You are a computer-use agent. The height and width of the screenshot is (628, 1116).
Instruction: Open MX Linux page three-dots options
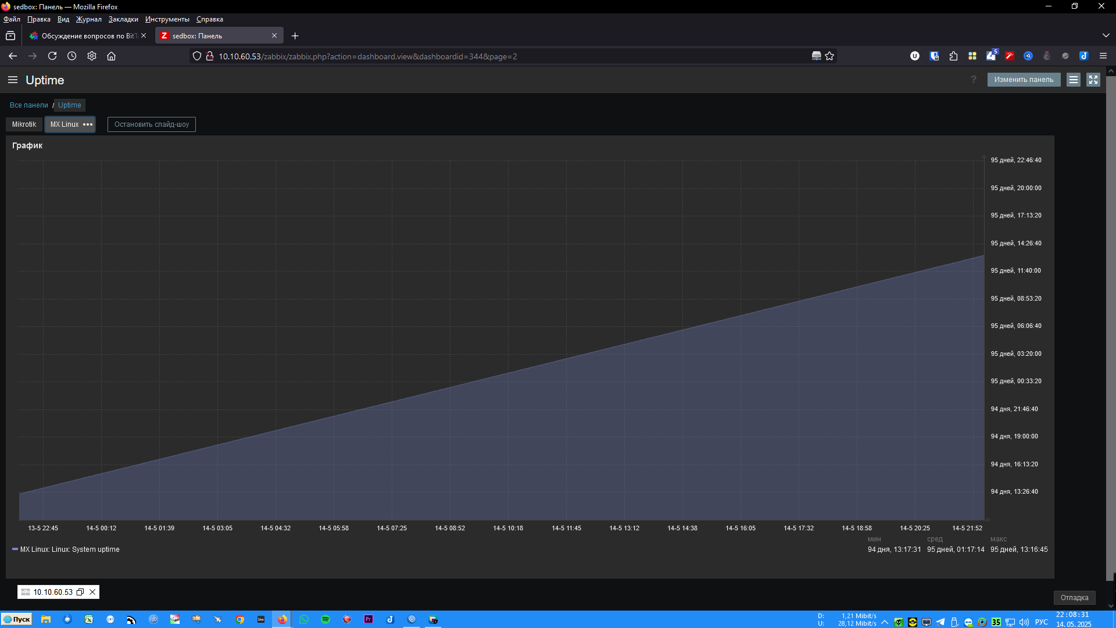88,124
